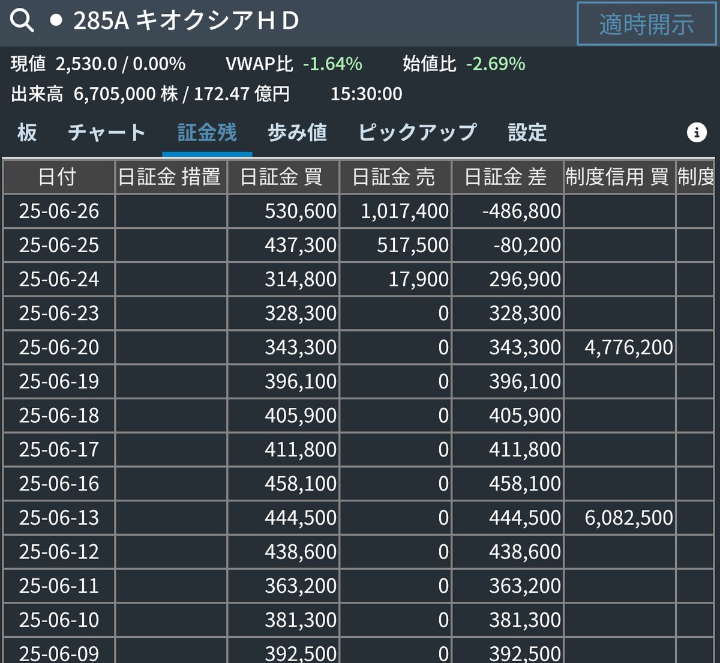Viewport: 720px width, 663px height.
Task: Open the 適時開示 disclosure button
Action: point(646,24)
